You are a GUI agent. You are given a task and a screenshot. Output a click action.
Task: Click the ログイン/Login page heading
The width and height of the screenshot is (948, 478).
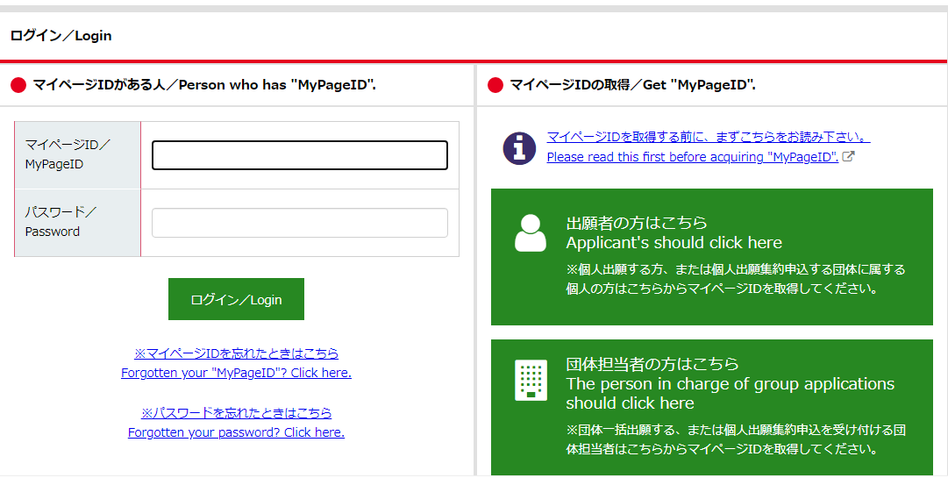61,36
